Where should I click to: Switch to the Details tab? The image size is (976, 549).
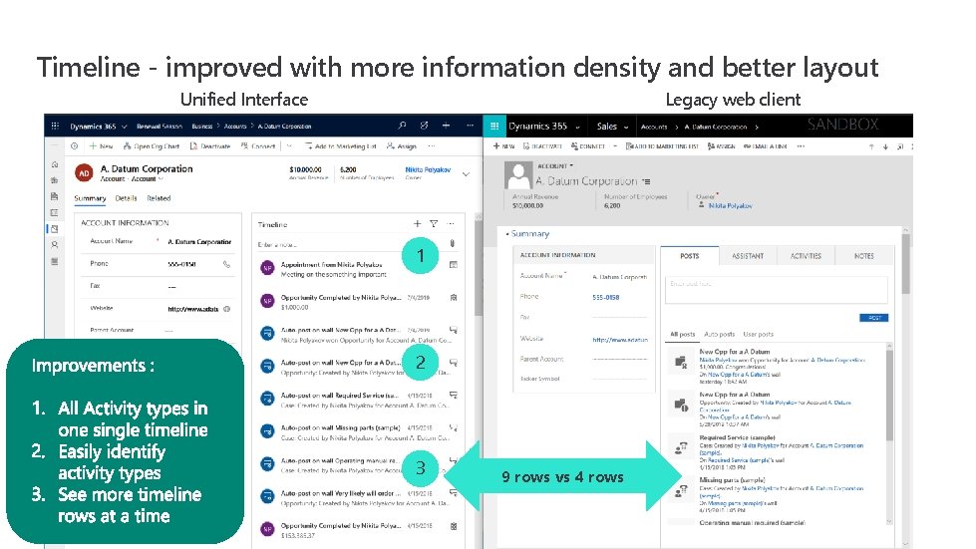(126, 198)
